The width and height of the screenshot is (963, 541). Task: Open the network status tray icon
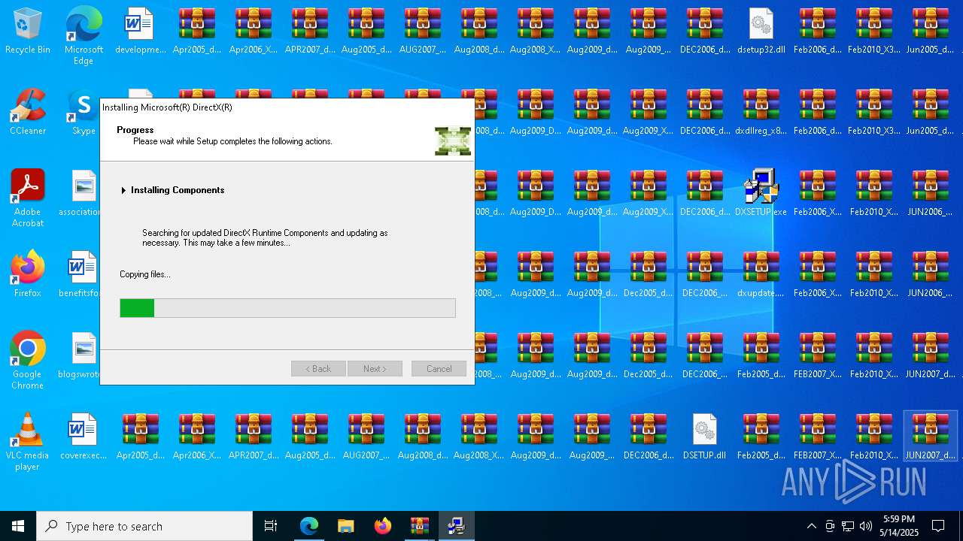click(848, 526)
